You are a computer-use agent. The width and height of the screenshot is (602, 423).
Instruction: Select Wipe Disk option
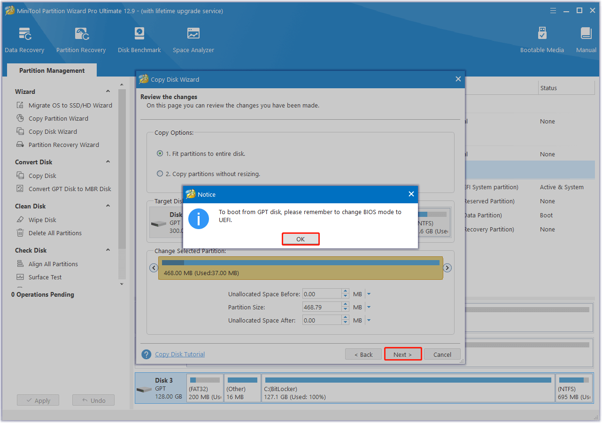pyautogui.click(x=36, y=220)
